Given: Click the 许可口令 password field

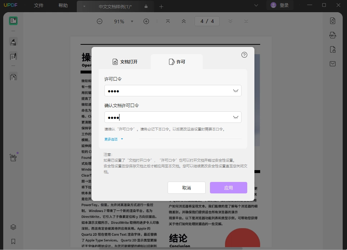Looking at the screenshot, I should [x=173, y=91].
